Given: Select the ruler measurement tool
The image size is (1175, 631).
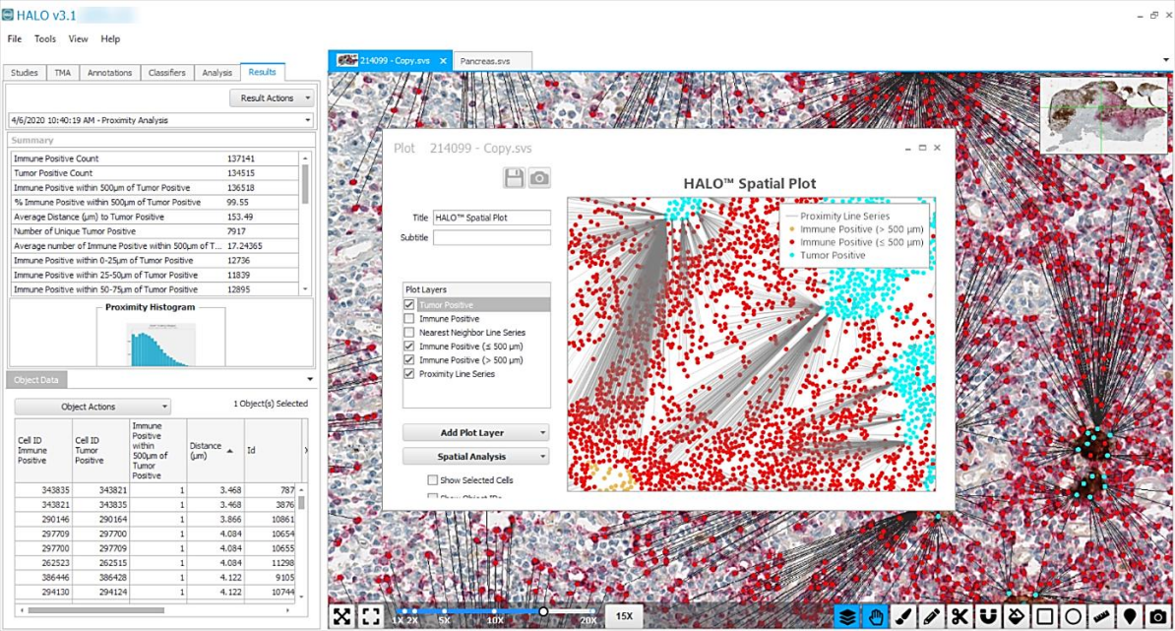Looking at the screenshot, I should [x=1101, y=616].
